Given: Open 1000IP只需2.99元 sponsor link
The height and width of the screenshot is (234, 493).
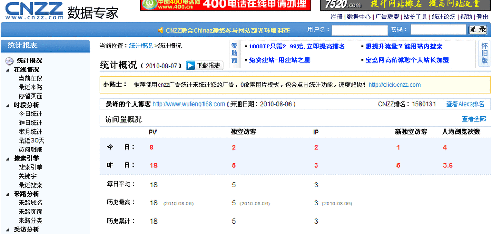Looking at the screenshot, I should [x=297, y=46].
